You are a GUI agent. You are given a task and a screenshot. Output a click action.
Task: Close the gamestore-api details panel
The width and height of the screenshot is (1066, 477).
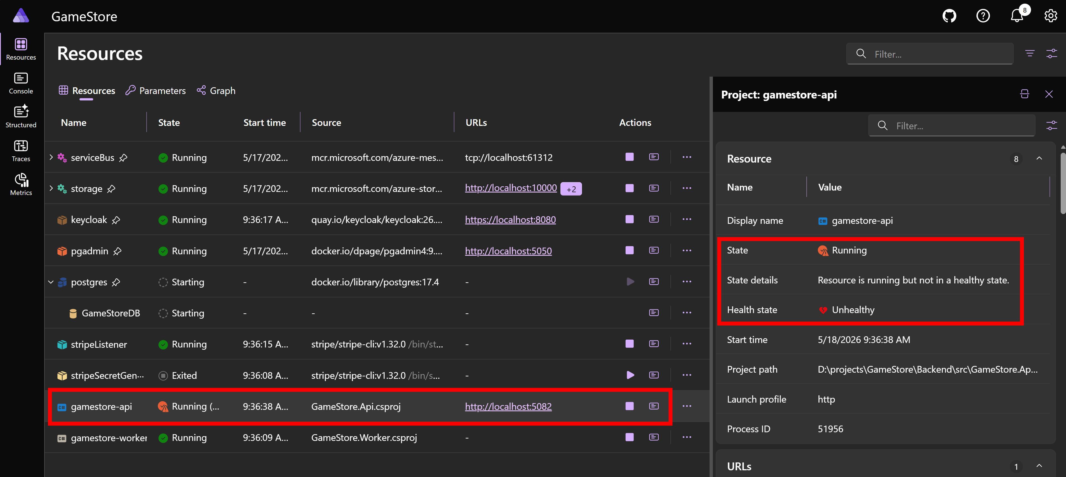pos(1049,94)
